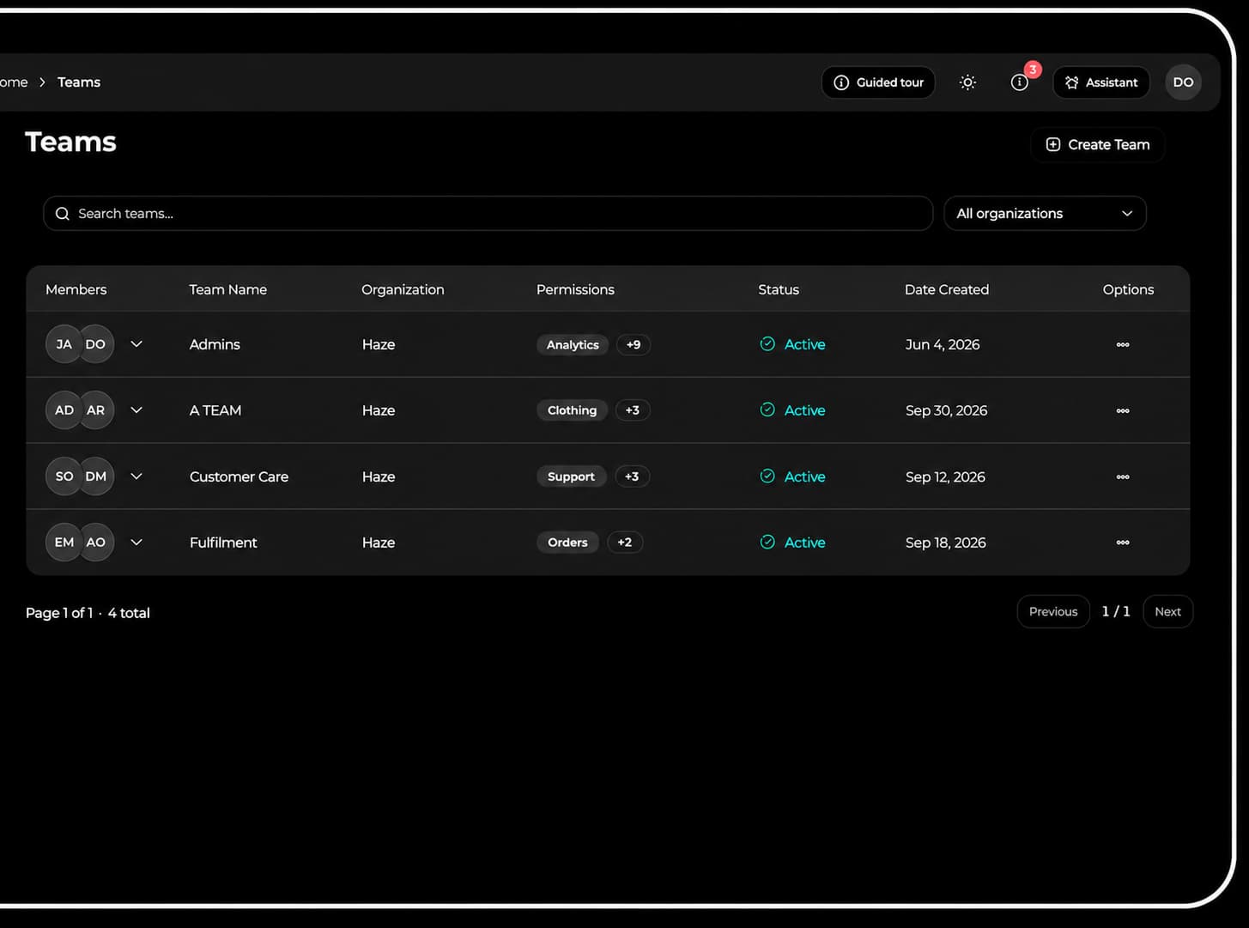Image resolution: width=1249 pixels, height=928 pixels.
Task: Click the AO avatar in Fulfilment row
Action: (x=96, y=543)
